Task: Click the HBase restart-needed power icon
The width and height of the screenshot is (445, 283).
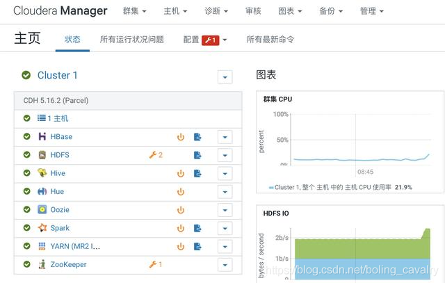Action: (181, 137)
